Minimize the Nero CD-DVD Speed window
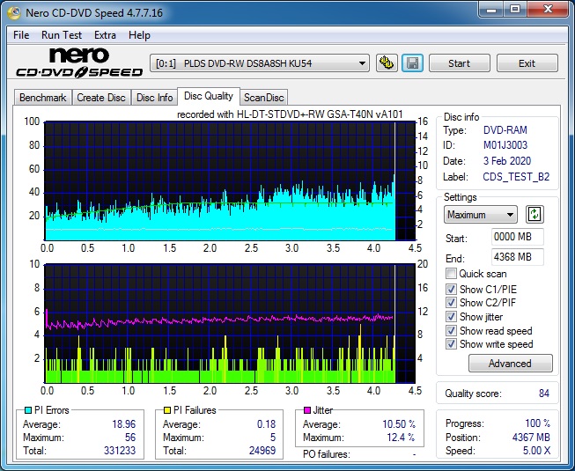Image resolution: width=575 pixels, height=471 pixels. pyautogui.click(x=491, y=10)
